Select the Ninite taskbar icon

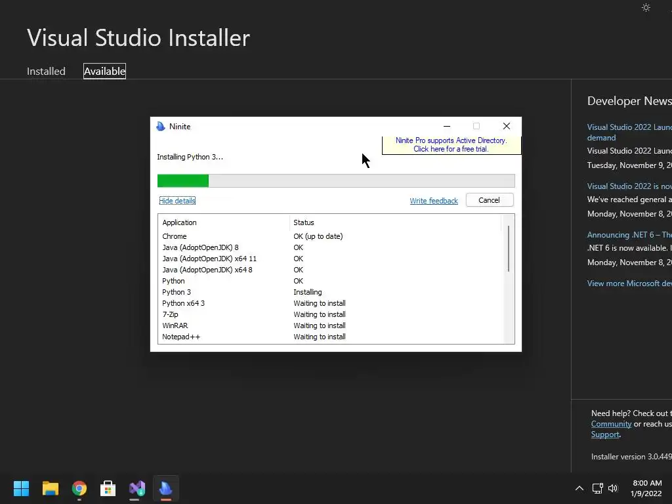166,488
